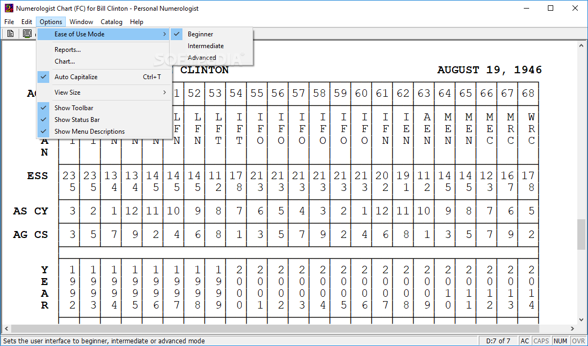Viewport: 588px width, 346px height.
Task: Click the horizontal scrollbar left arrow
Action: [x=6, y=329]
